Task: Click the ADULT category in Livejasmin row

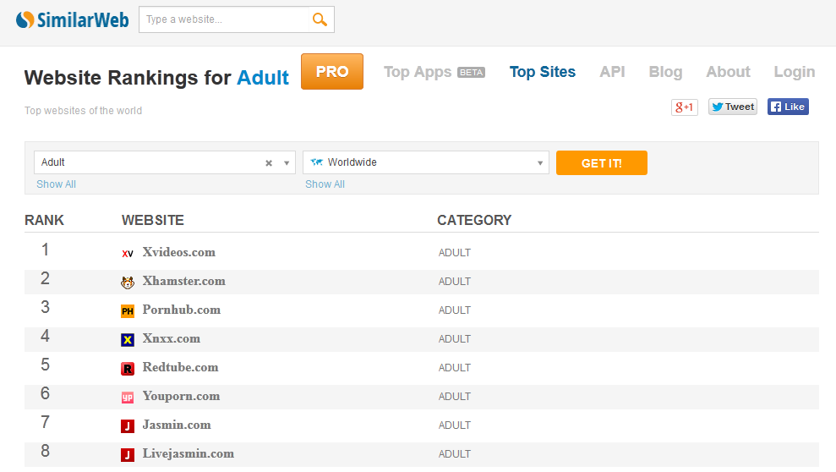Action: (454, 454)
